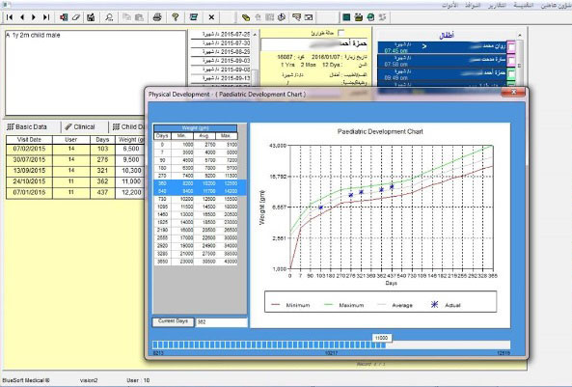Select the 24/10/2015 visit row
This screenshot has height=387, width=572.
click(x=75, y=181)
